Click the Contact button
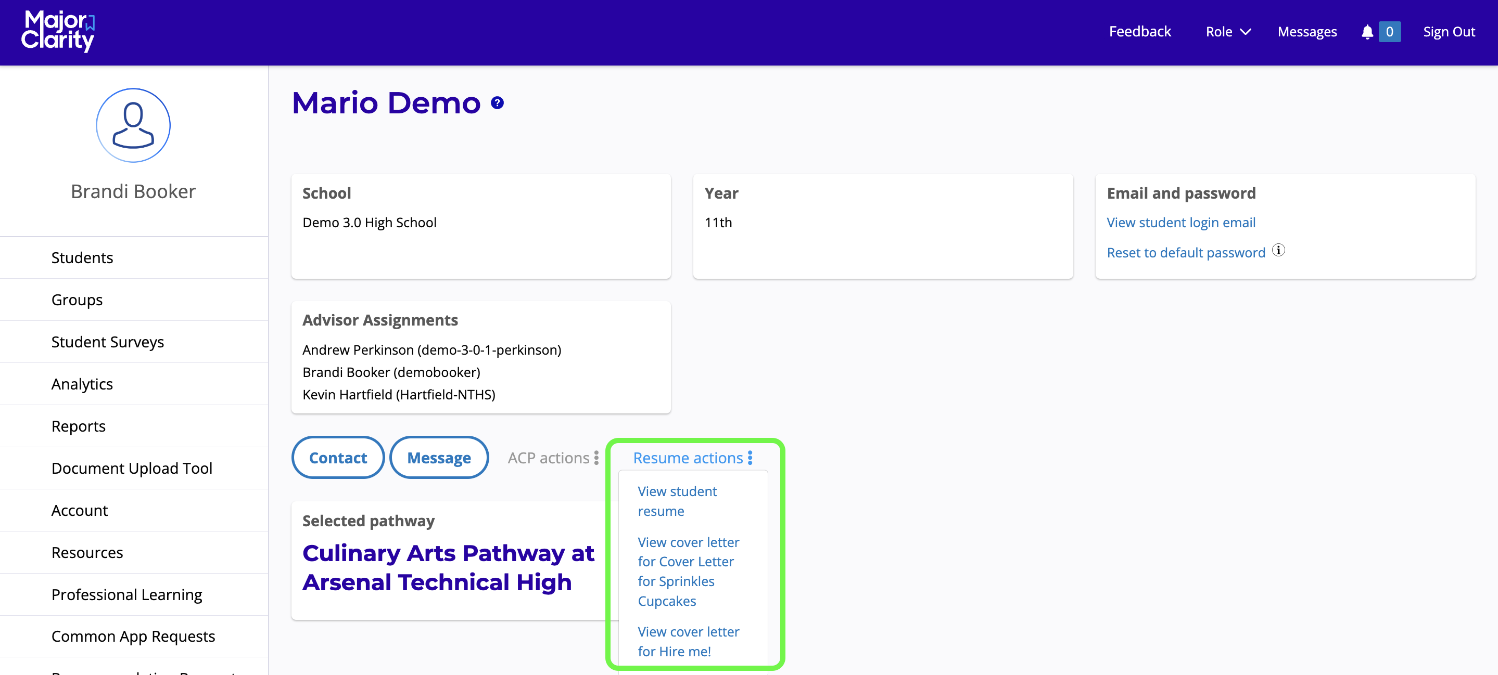Screen dimensions: 1498x675 (x=338, y=458)
